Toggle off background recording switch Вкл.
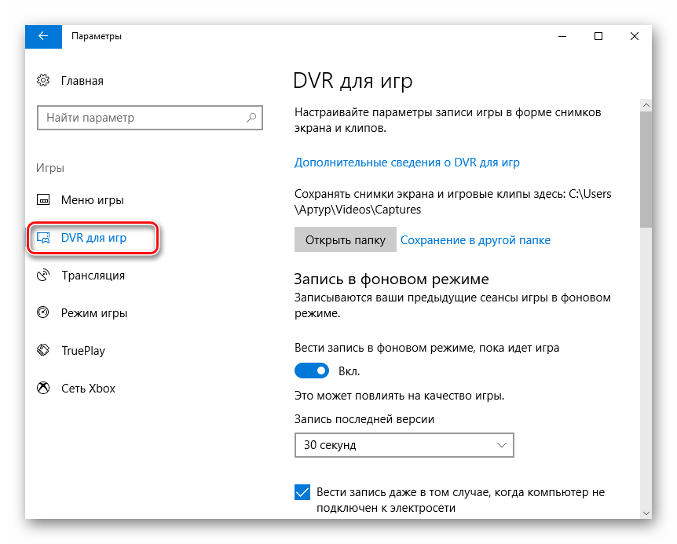The width and height of the screenshot is (677, 544). coord(311,371)
